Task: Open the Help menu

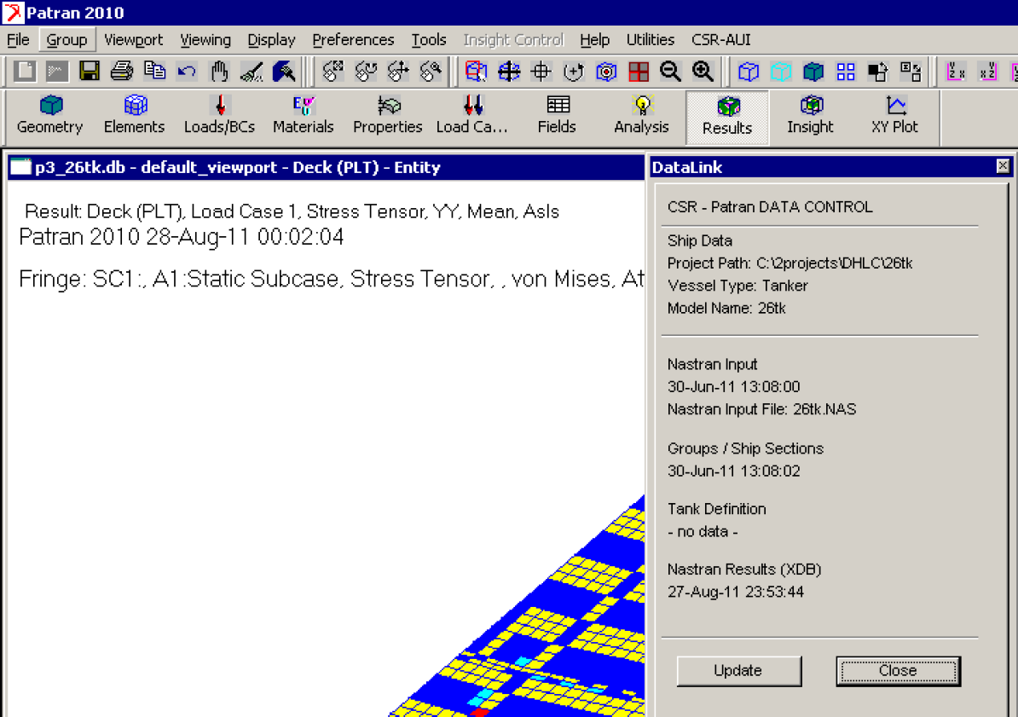Action: coord(595,39)
